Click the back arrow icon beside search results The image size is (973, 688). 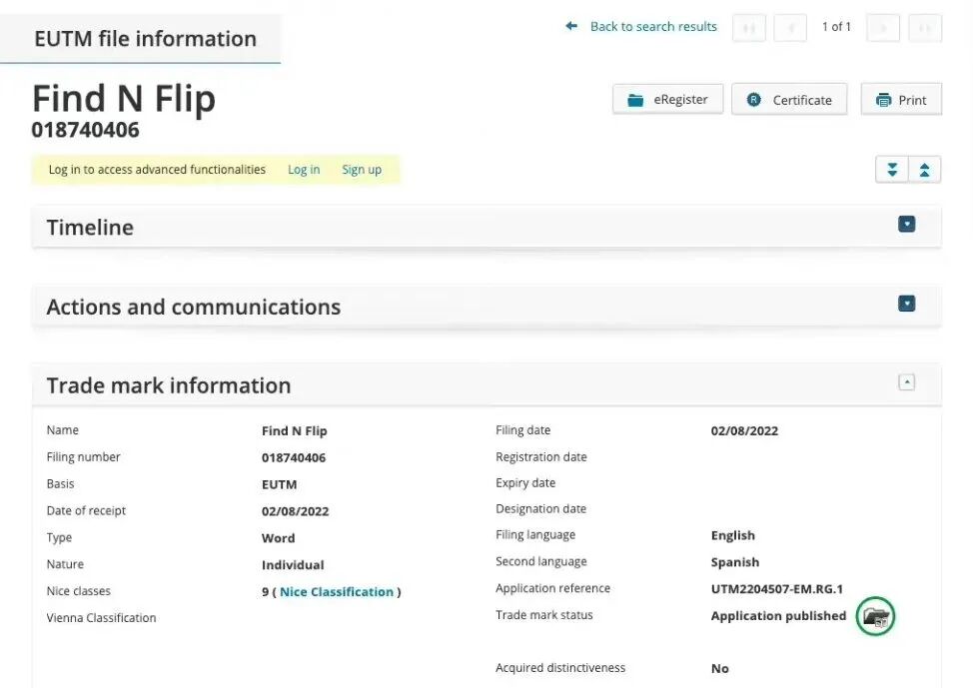tap(571, 26)
